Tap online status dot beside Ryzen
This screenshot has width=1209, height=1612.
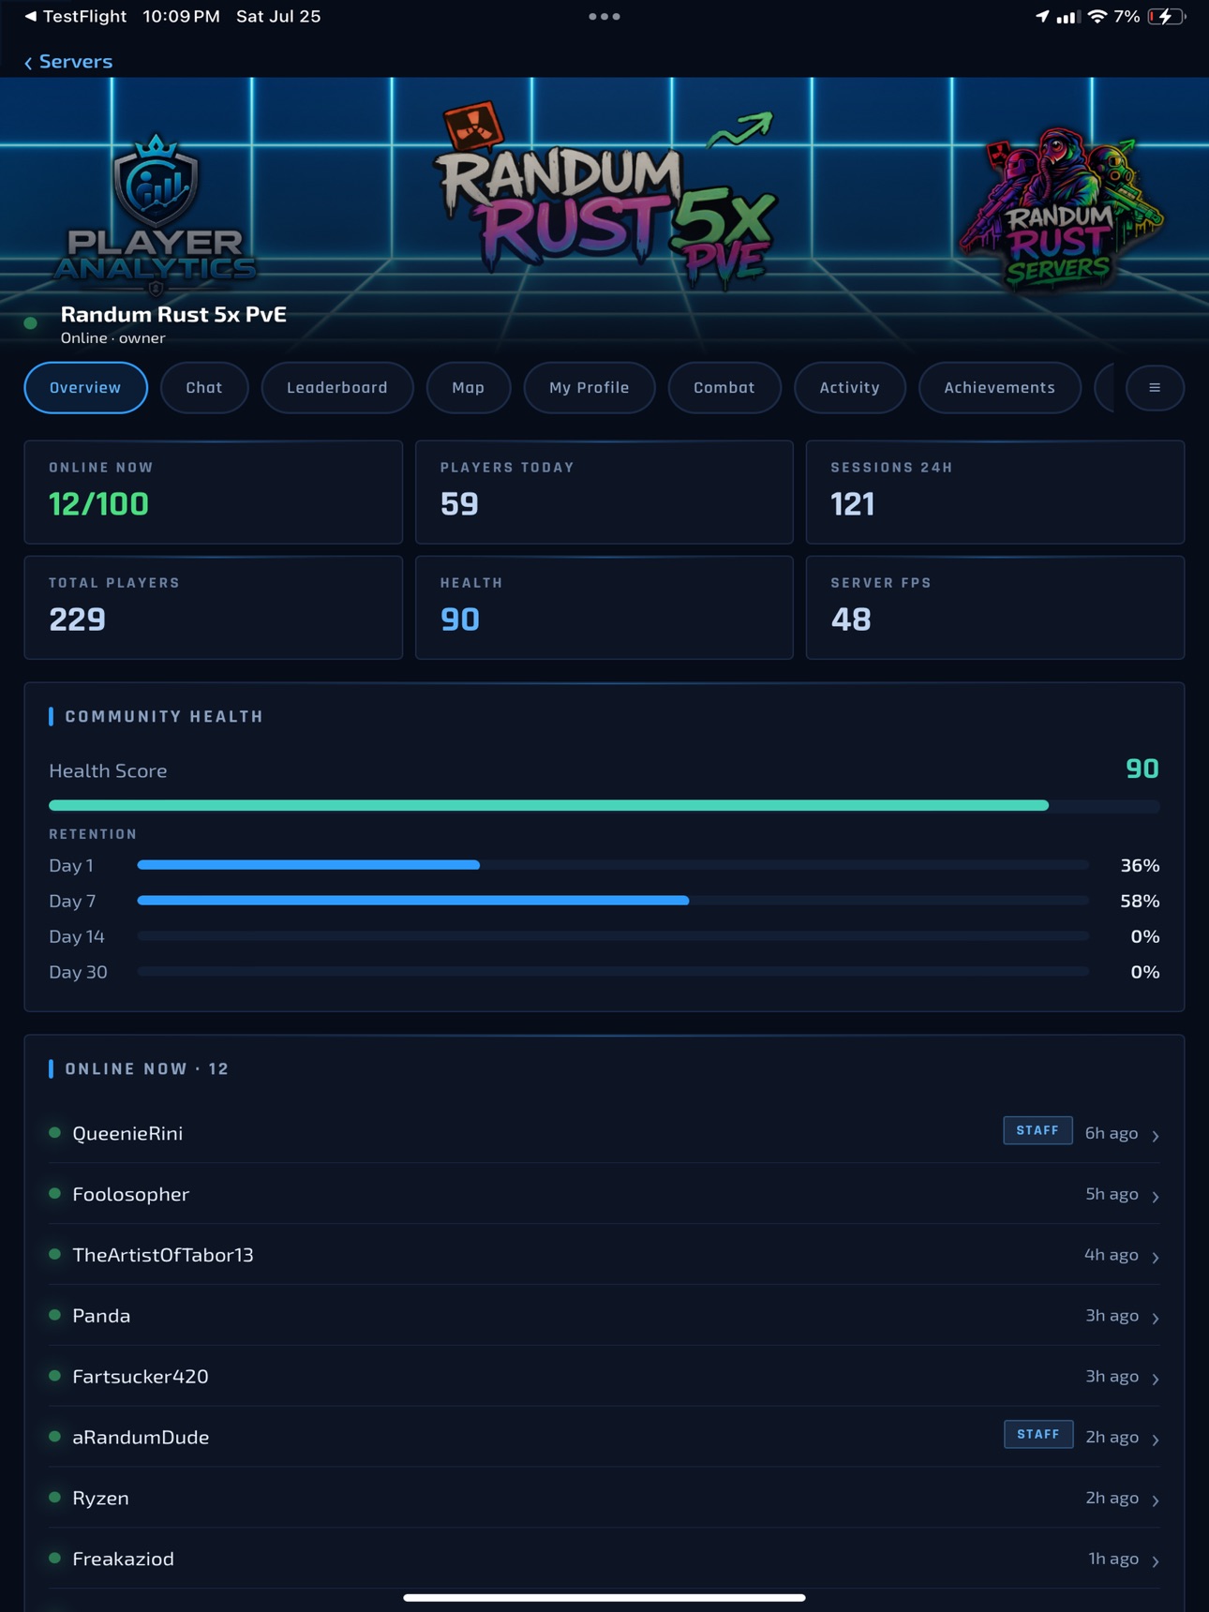click(x=55, y=1498)
